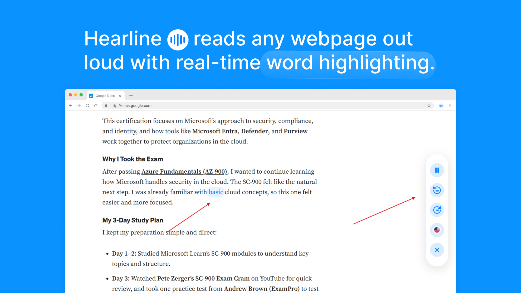This screenshot has width=521, height=293.
Task: Click the Hearline logo in the headline
Action: coord(178,40)
